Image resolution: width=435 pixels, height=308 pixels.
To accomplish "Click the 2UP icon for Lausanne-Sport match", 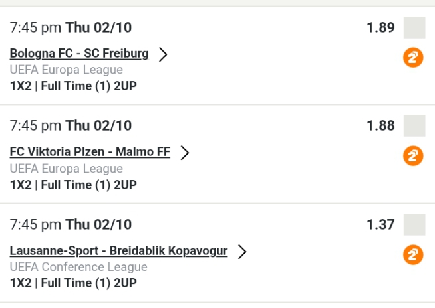I will point(413,255).
